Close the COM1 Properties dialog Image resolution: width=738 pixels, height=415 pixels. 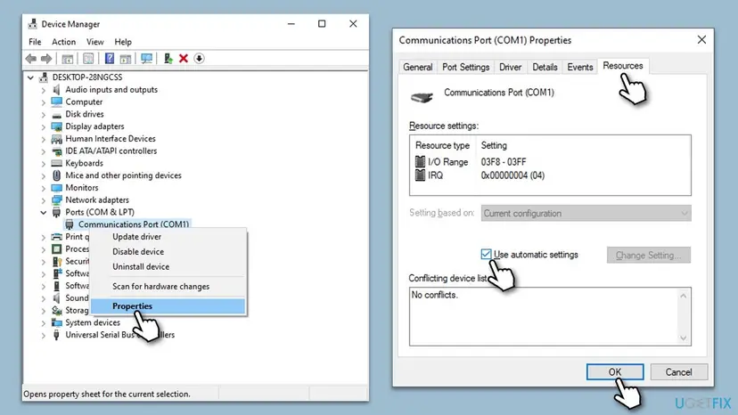pos(701,40)
